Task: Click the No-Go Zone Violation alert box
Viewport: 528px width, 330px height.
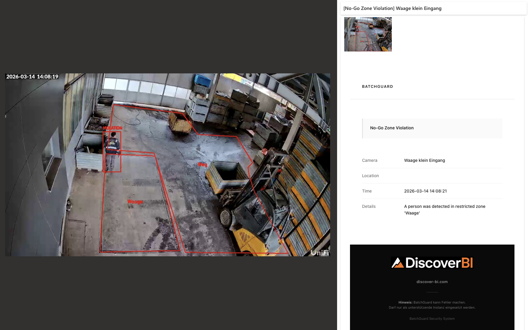Action: click(x=432, y=128)
